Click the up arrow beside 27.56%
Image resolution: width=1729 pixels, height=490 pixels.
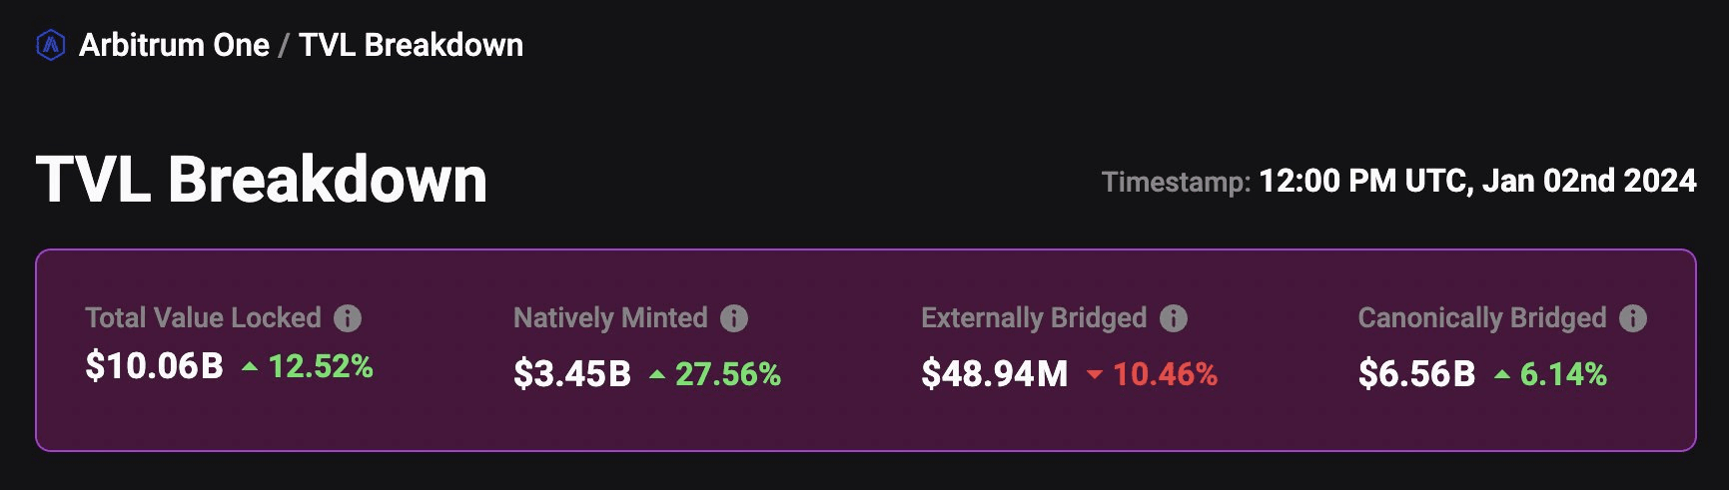tap(657, 375)
